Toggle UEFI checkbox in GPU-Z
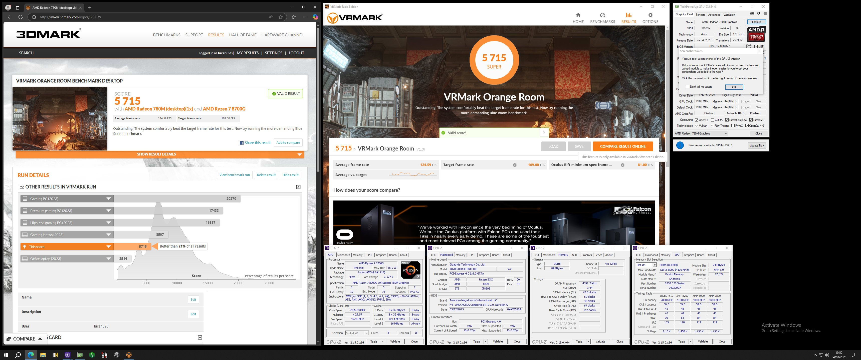 (756, 46)
